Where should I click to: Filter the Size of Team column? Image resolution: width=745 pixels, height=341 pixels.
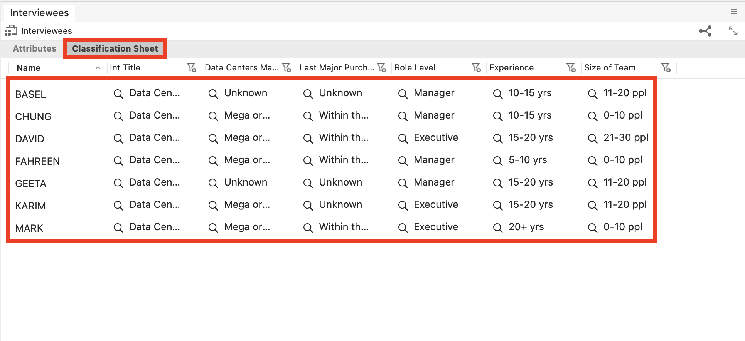click(x=666, y=68)
